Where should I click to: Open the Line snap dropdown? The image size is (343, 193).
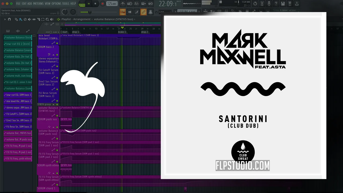[x=165, y=12]
